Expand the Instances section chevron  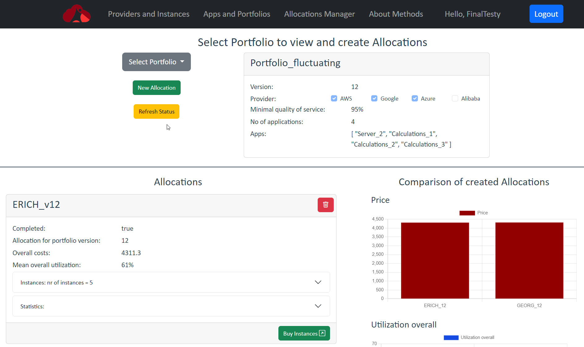coord(318,282)
